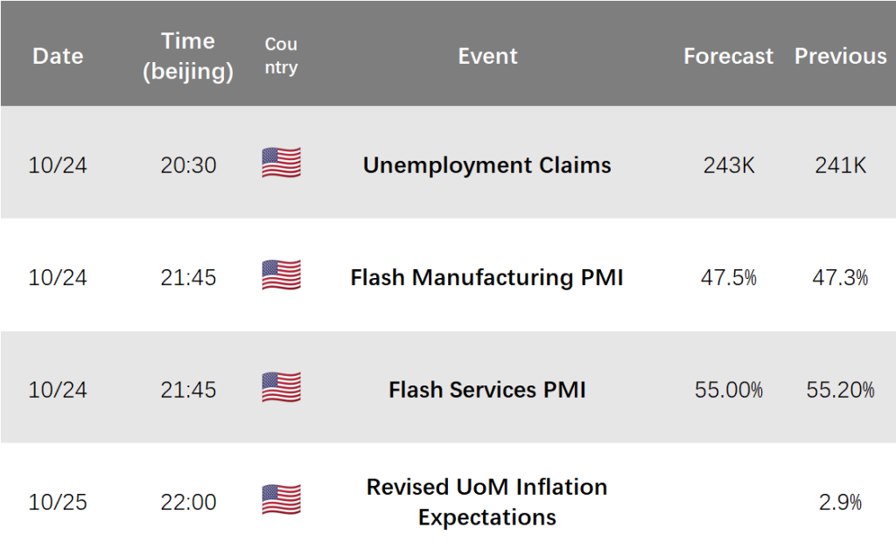Click the 243K forecast value
Screen dimensions: 896x556
coord(729,165)
